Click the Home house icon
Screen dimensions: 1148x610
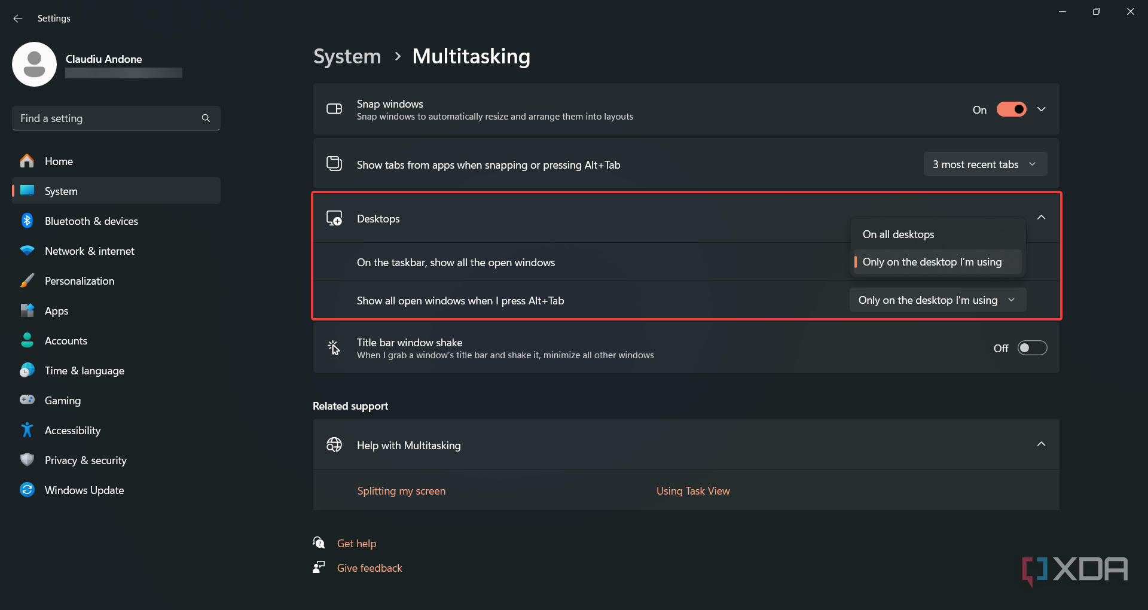(27, 161)
